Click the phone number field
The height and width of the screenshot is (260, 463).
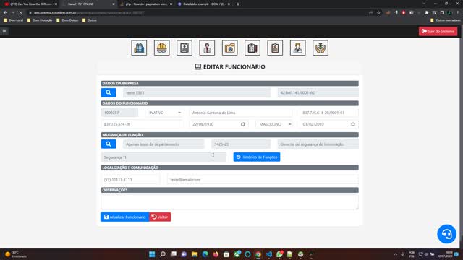130,180
